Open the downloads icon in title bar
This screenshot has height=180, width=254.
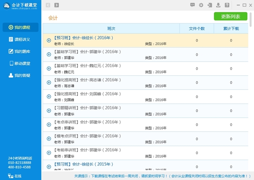[x=218, y=5]
